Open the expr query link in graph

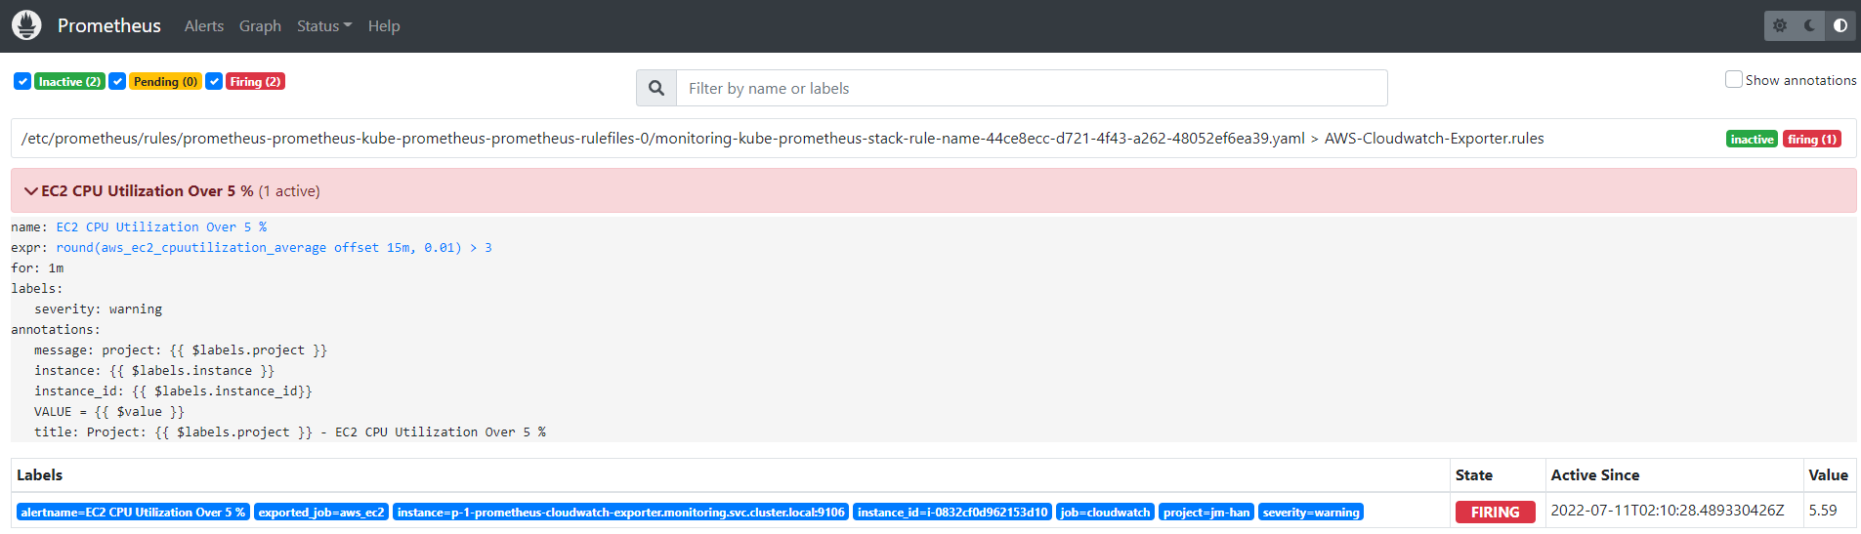[x=274, y=247]
